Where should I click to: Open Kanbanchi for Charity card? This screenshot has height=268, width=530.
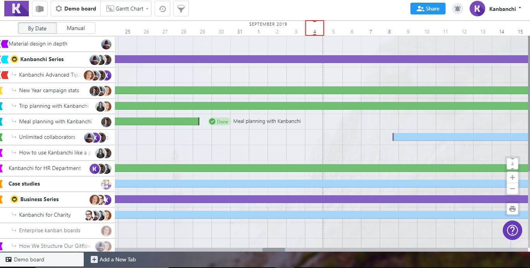coord(45,215)
